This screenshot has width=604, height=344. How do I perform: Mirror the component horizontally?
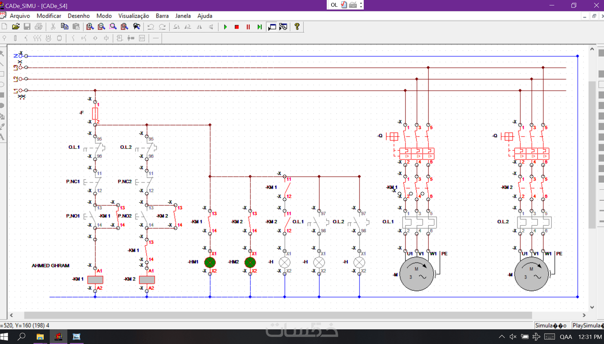pyautogui.click(x=199, y=27)
